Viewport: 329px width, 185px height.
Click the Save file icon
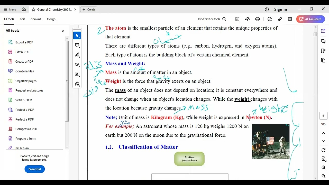(237, 19)
